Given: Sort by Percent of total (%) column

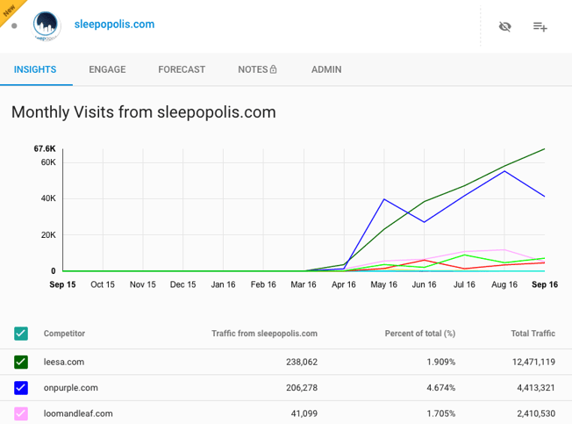Looking at the screenshot, I should (x=420, y=334).
